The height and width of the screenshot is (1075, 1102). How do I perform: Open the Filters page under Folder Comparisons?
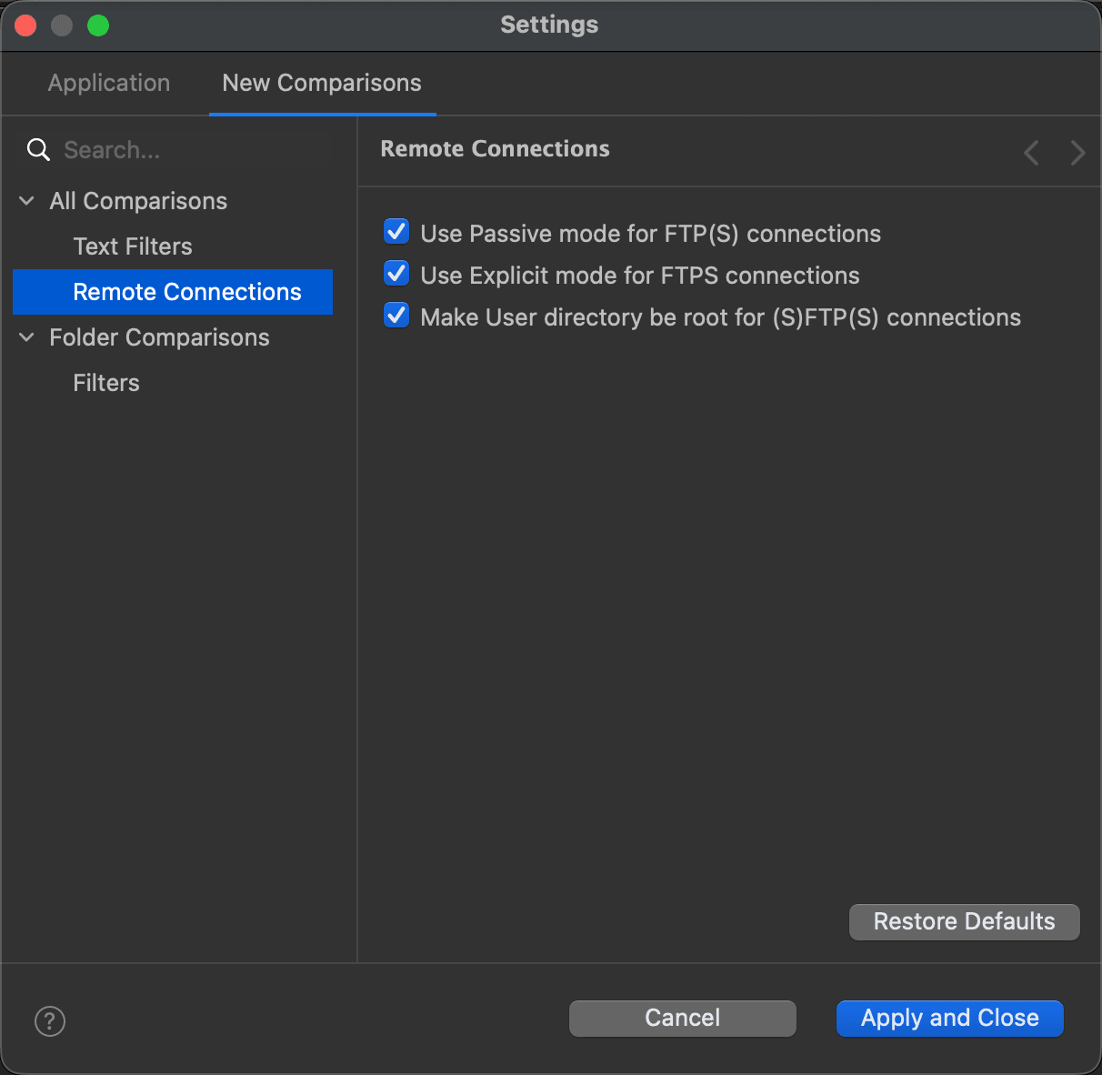point(106,383)
